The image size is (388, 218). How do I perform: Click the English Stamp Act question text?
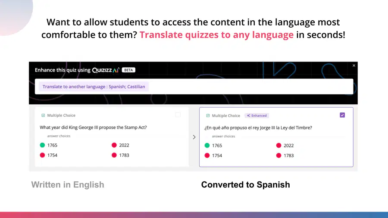(93, 128)
